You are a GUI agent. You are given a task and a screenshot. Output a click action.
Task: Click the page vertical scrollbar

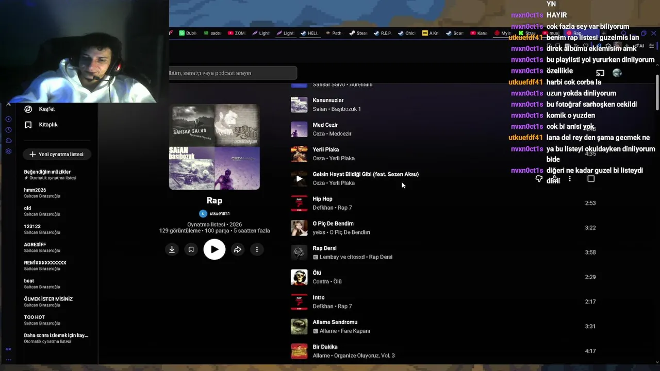coord(657,93)
